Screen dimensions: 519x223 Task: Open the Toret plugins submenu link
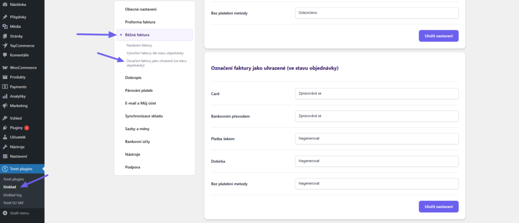pyautogui.click(x=14, y=179)
